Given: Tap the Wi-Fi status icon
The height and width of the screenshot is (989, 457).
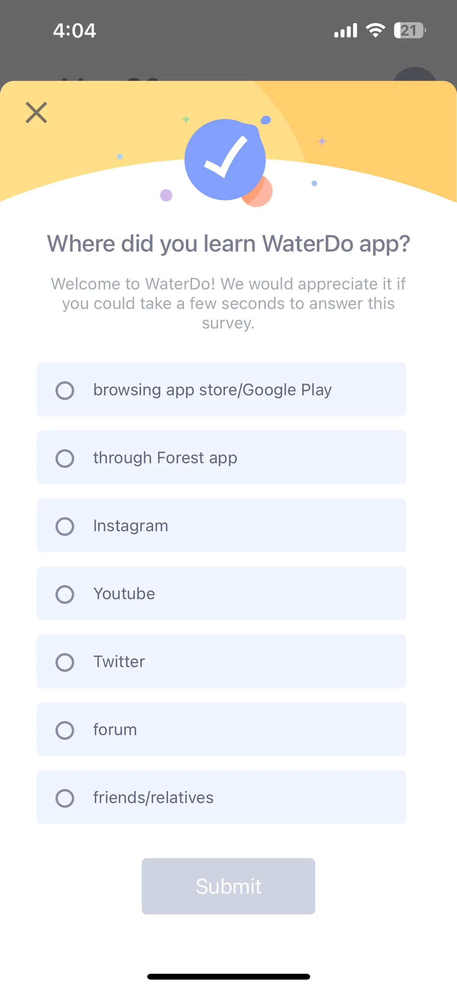Looking at the screenshot, I should pyautogui.click(x=375, y=30).
